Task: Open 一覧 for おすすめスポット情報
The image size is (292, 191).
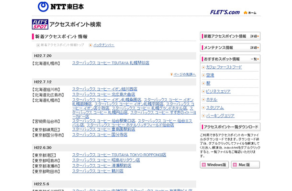Action: pyautogui.click(x=255, y=59)
